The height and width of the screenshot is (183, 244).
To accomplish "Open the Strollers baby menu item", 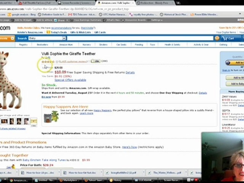I will (x=103, y=45).
